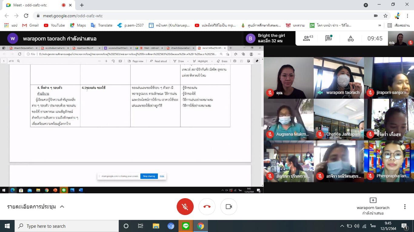Select the Meet - odd-oafz-wtc tab
The width and height of the screenshot is (414, 232).
(39, 5)
